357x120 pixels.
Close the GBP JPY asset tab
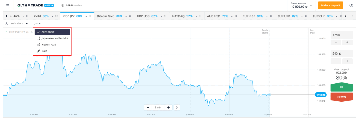pos(90,16)
